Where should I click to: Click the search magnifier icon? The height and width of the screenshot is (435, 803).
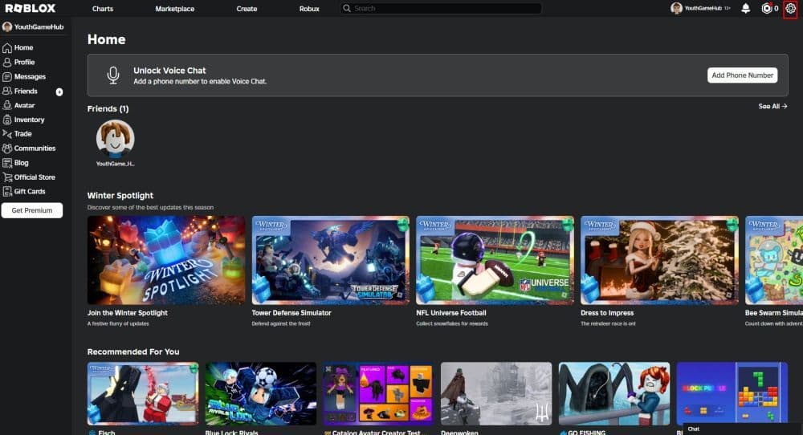coord(347,8)
